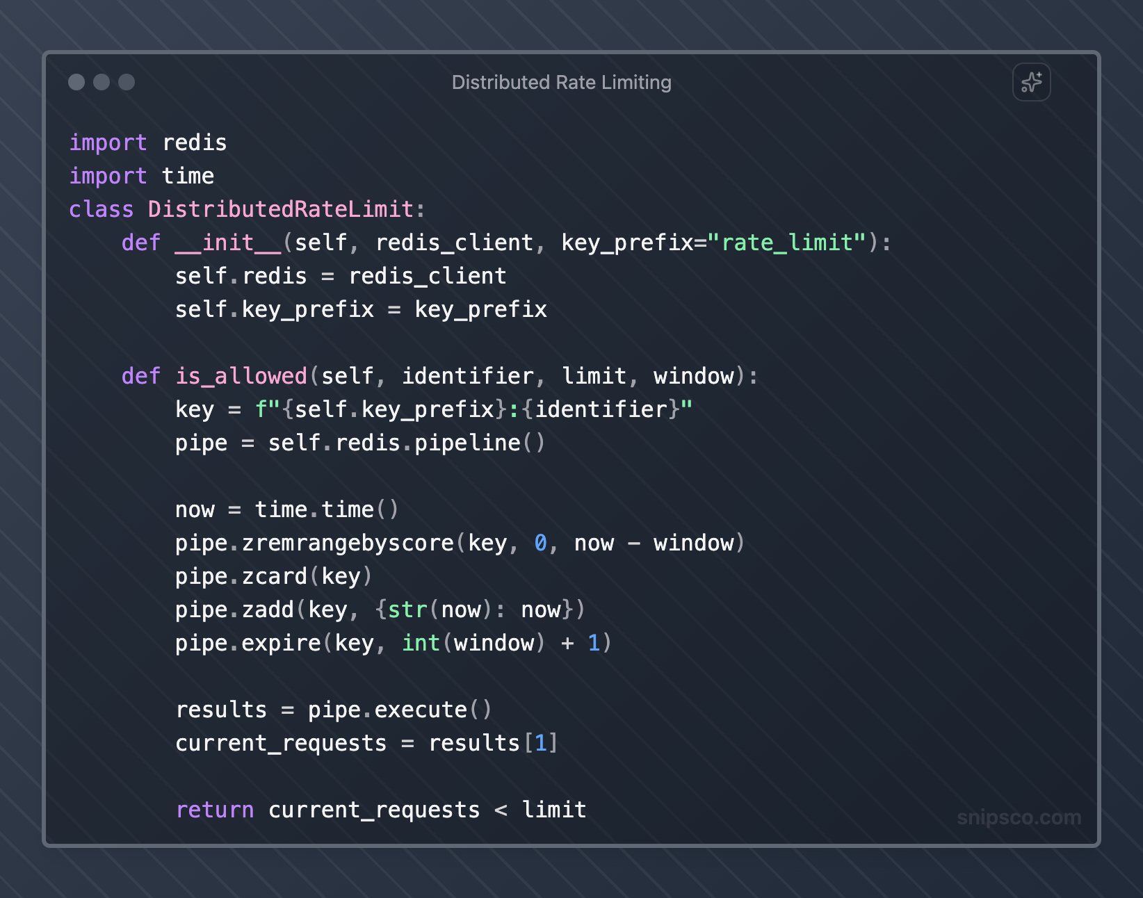Screen dimensions: 1143x898
Task: Click the zcard method call
Action: (274, 576)
